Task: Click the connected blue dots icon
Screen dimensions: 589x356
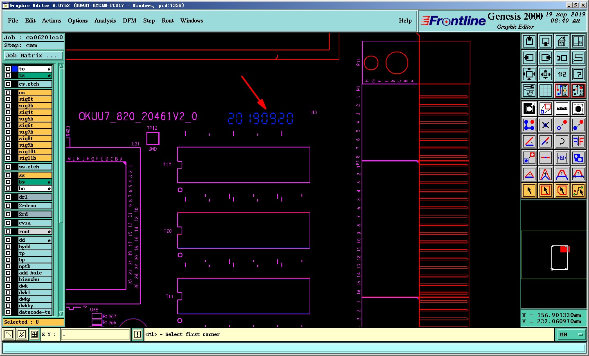Action: 529,125
